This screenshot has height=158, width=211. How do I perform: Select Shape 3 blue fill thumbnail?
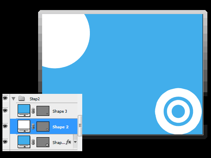pyautogui.click(x=24, y=111)
